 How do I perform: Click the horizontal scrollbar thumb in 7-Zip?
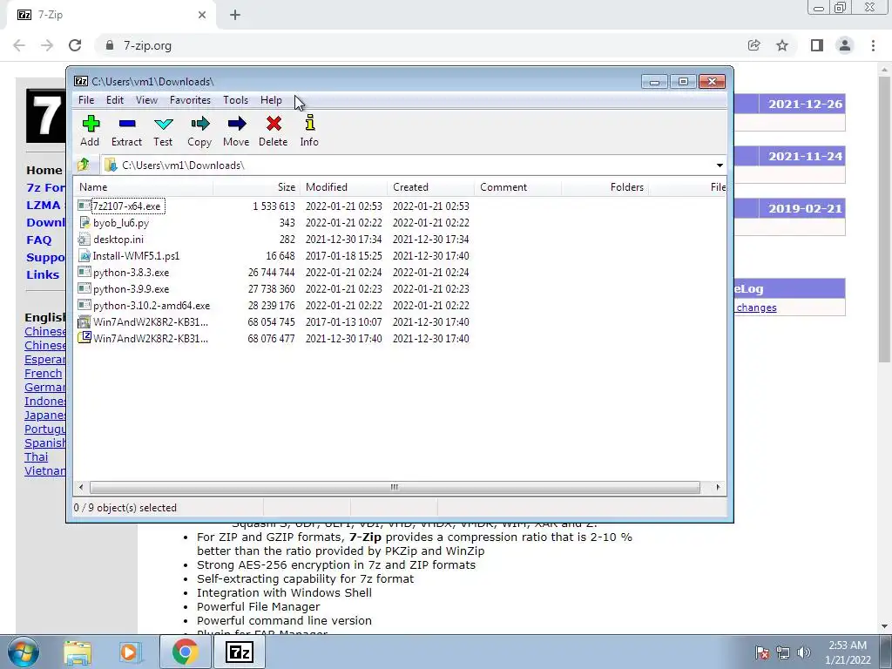395,488
